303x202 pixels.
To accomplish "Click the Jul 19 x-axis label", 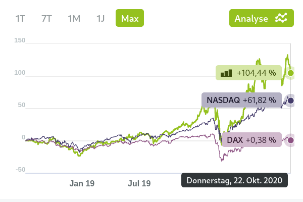I will (x=138, y=183).
